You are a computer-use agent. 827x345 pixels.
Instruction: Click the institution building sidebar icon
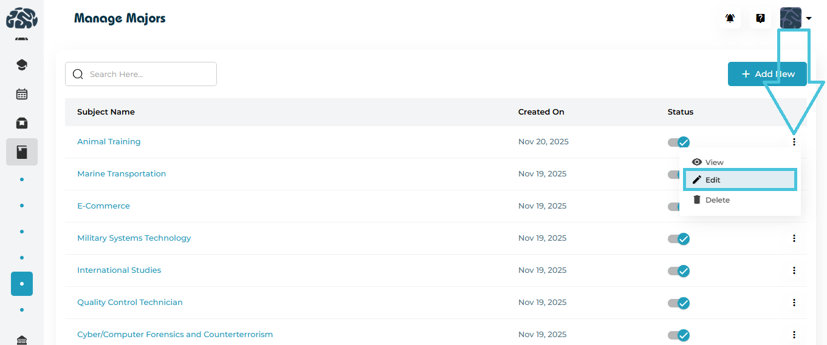(22, 340)
